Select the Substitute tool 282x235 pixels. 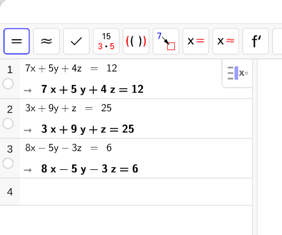coord(166,41)
